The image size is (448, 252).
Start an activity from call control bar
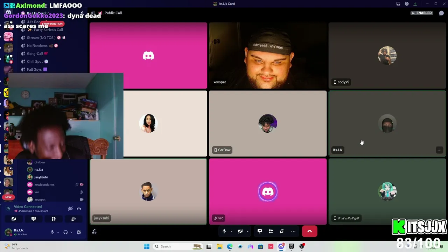point(271,231)
